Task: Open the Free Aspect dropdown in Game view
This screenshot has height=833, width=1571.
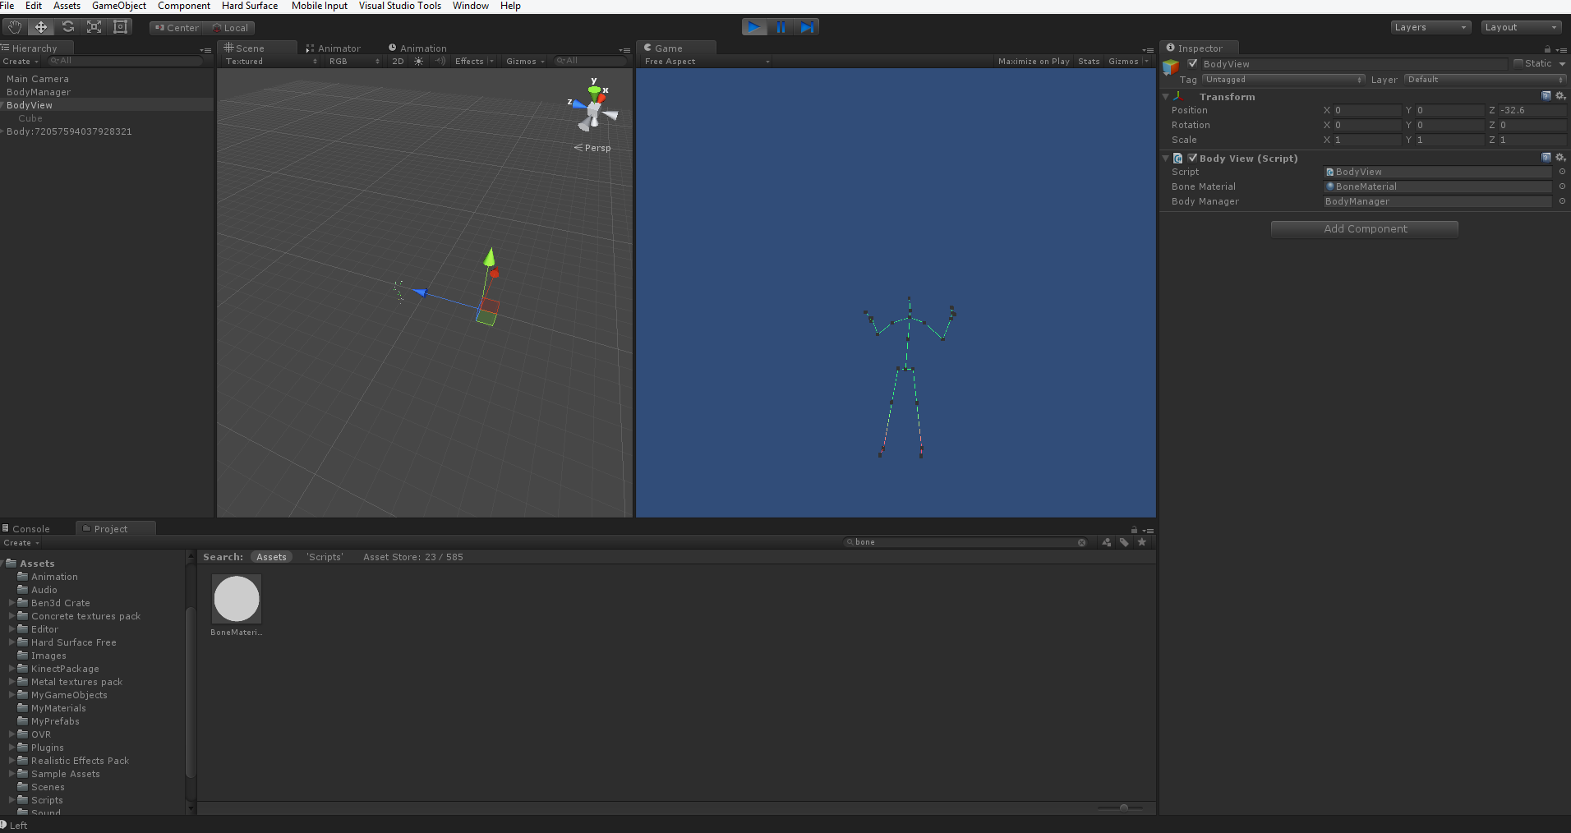Action: (706, 61)
